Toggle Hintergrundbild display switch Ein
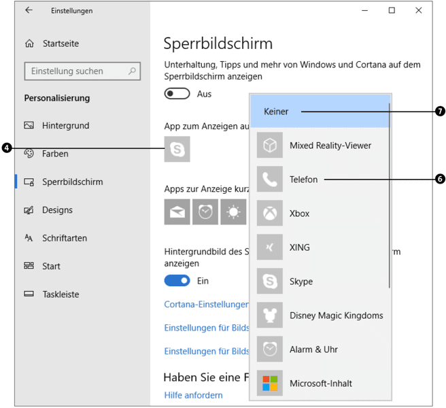The height and width of the screenshot is (408, 446). [177, 281]
